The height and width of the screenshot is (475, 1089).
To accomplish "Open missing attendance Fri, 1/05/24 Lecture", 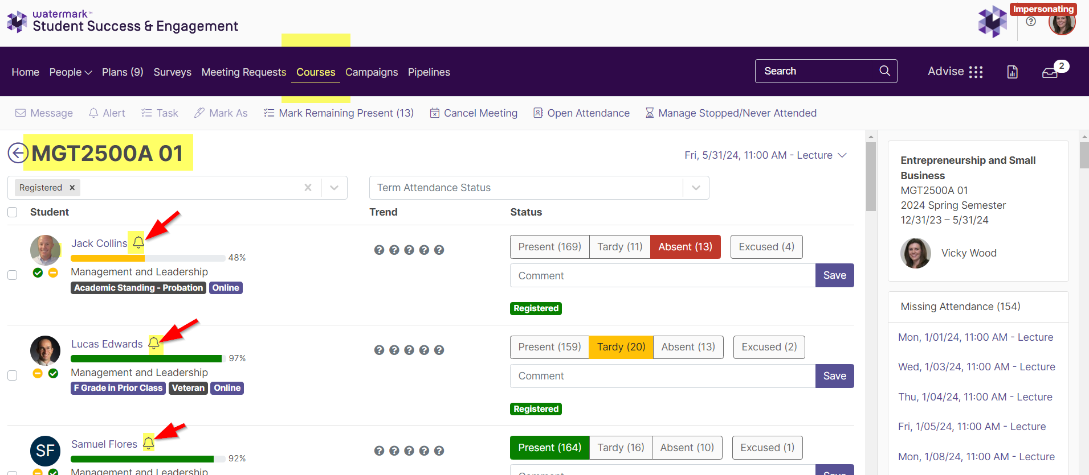I will (x=972, y=427).
